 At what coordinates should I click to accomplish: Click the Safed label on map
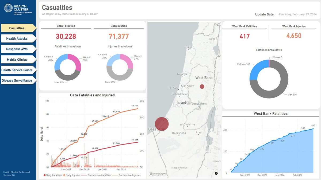212,39
